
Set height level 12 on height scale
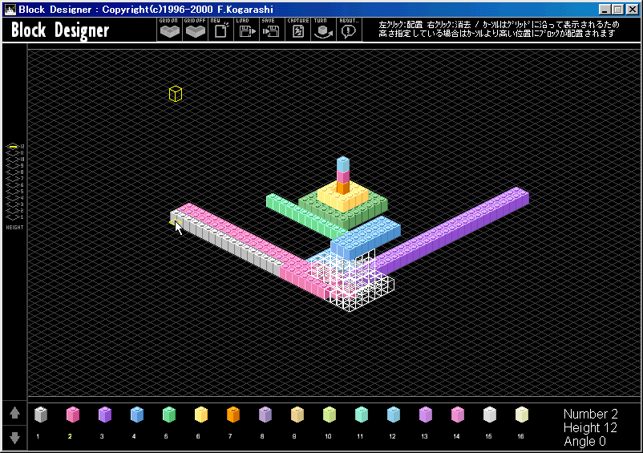point(14,146)
